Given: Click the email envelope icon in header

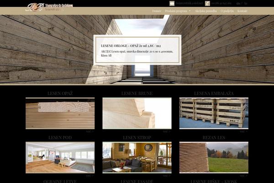Looking at the screenshot, I should tap(172, 3).
